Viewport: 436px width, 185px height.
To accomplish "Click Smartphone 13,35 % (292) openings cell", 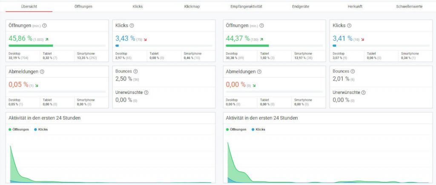I will click(91, 56).
